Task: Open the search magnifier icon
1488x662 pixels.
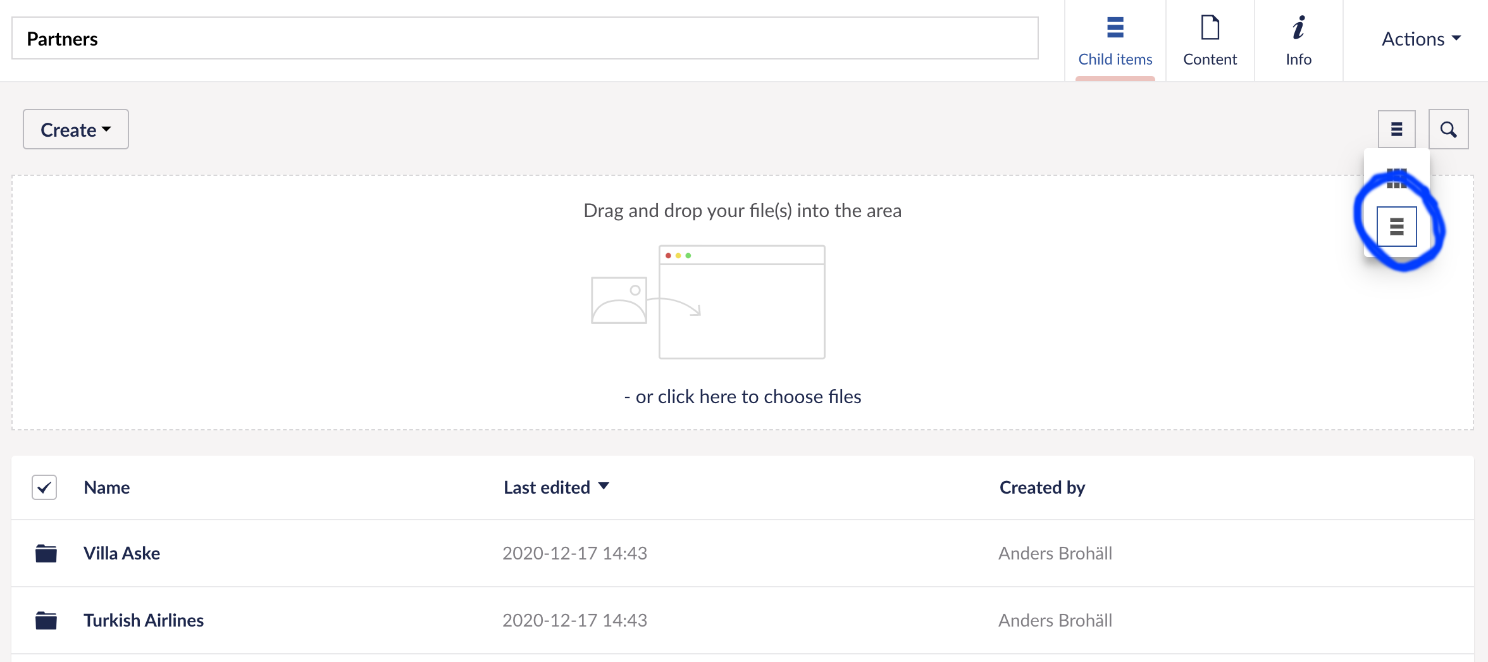Action: pos(1448,129)
